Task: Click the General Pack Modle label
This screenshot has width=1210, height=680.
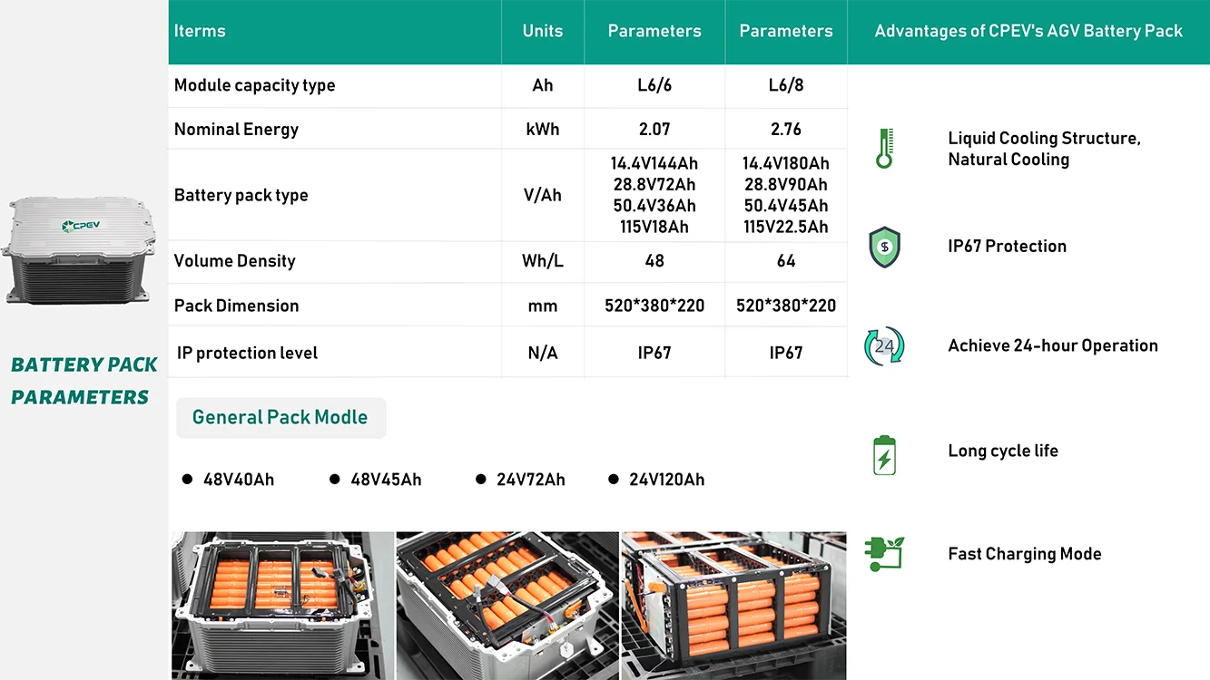Action: tap(280, 418)
